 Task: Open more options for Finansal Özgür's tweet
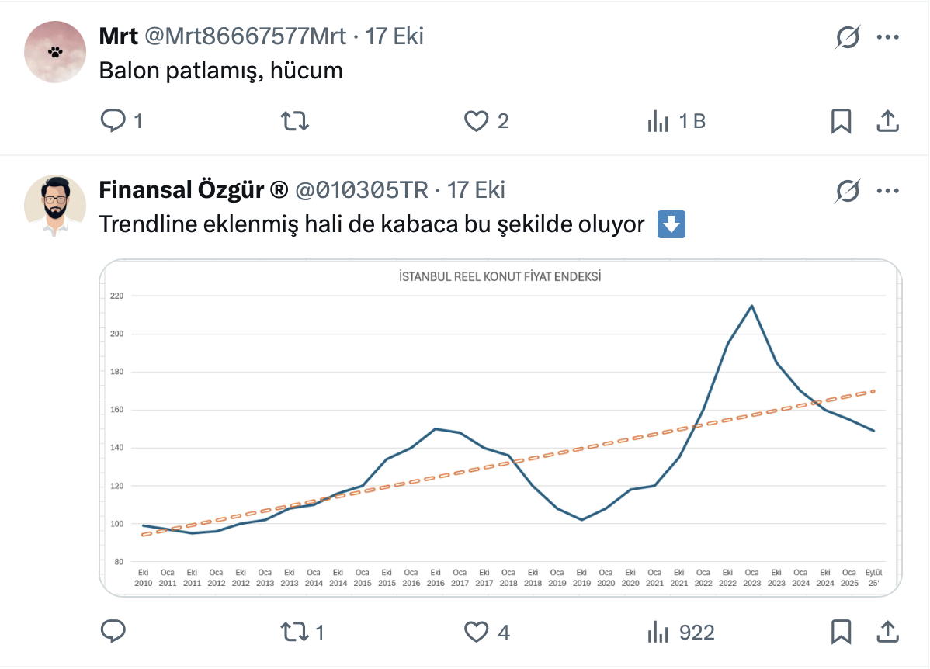coord(887,191)
